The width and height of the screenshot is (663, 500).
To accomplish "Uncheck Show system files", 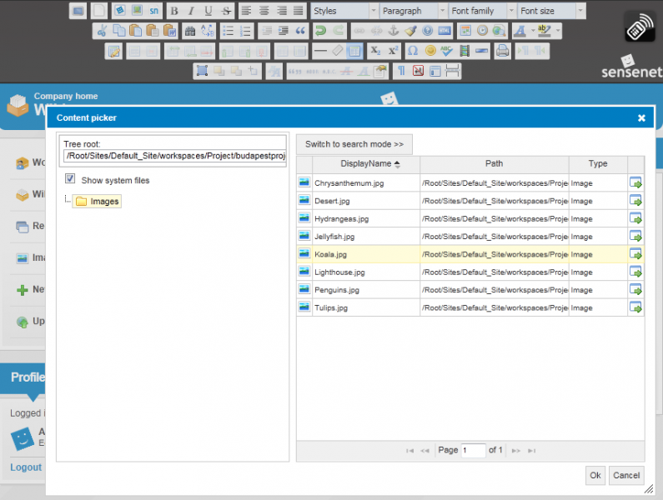I will 70,179.
